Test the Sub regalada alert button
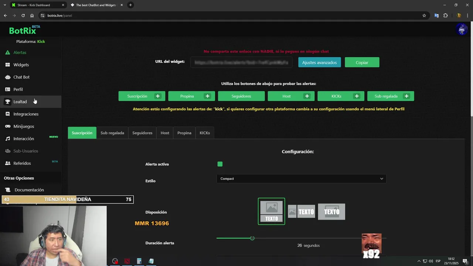473x266 pixels. point(391,96)
